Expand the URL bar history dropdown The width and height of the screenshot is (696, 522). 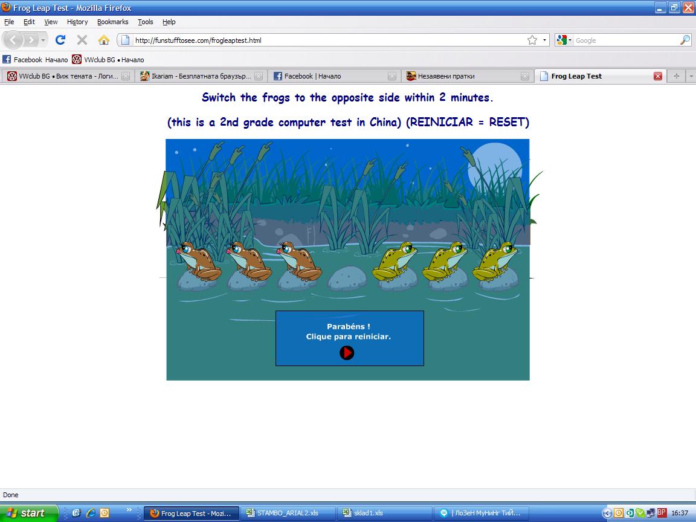point(545,40)
